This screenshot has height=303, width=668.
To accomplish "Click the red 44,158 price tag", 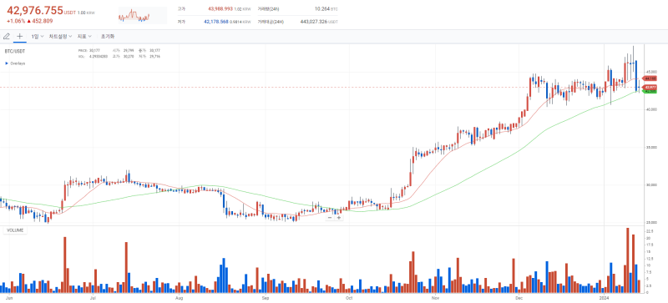I will [x=650, y=78].
